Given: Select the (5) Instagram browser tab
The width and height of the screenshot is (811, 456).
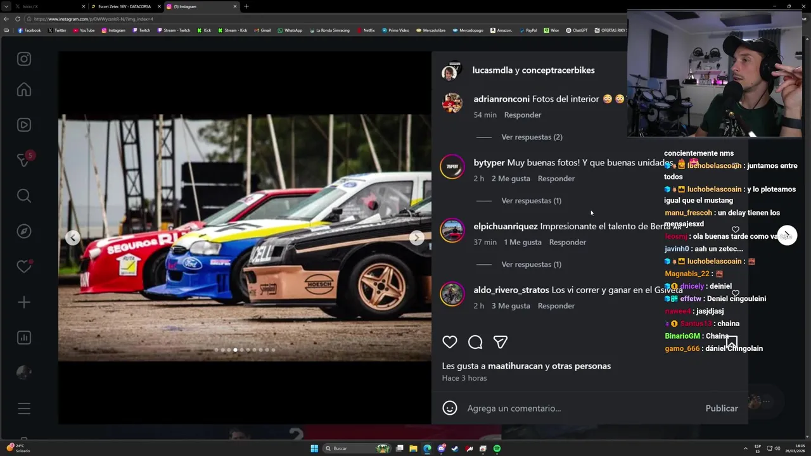Looking at the screenshot, I should [x=201, y=6].
